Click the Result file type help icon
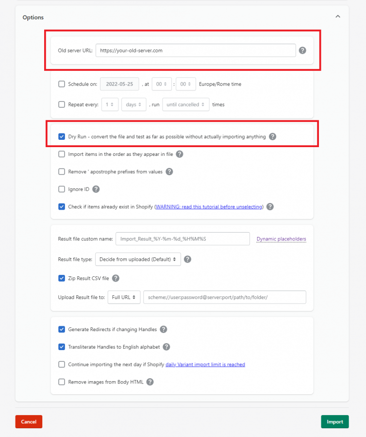The width and height of the screenshot is (366, 437). pos(187,259)
